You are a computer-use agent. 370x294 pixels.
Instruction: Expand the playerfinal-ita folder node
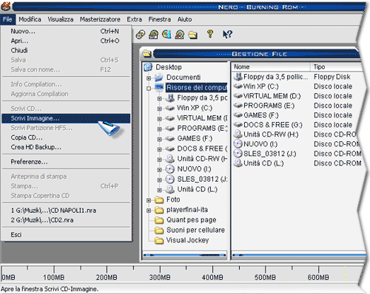[x=149, y=211]
